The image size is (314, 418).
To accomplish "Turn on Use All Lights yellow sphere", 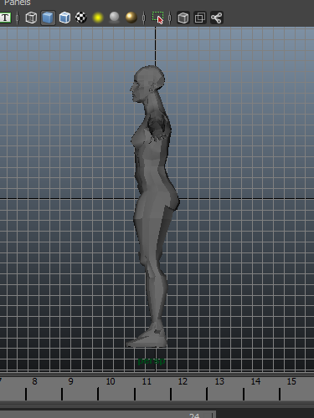I will click(x=98, y=18).
